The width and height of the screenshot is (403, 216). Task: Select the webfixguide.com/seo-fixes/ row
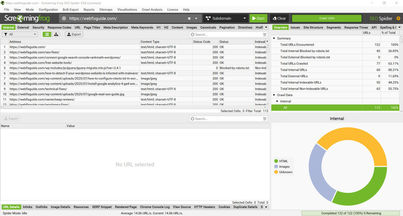tap(133, 52)
